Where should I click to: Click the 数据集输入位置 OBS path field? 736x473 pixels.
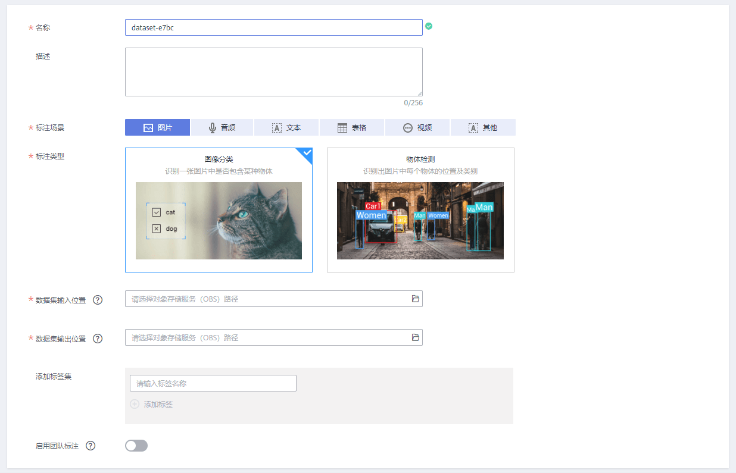click(274, 299)
